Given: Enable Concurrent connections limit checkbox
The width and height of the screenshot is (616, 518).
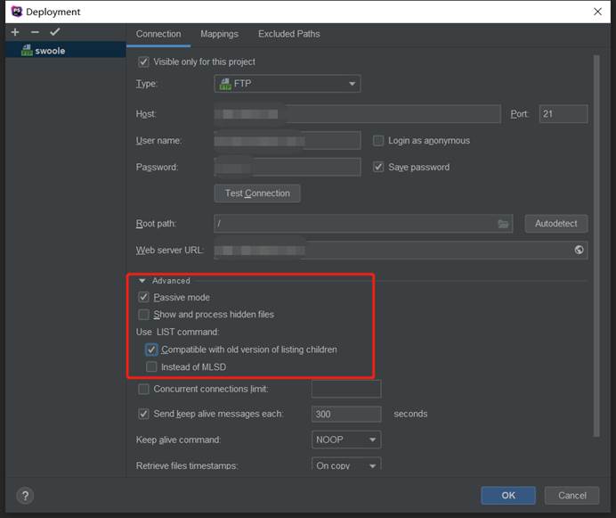Looking at the screenshot, I should [x=144, y=389].
